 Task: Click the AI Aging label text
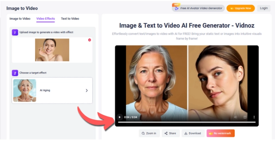coord(45,90)
